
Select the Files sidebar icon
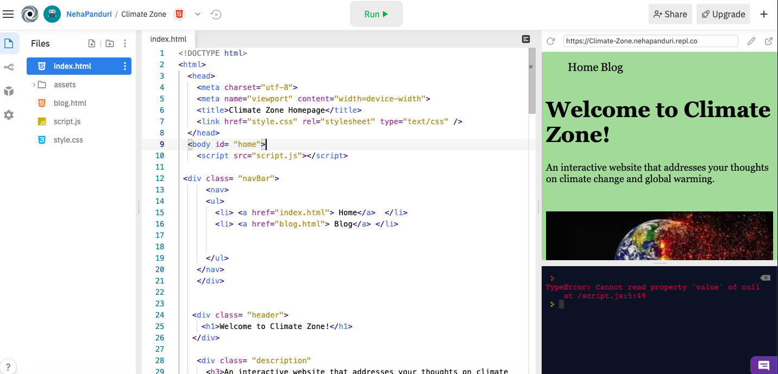click(9, 43)
